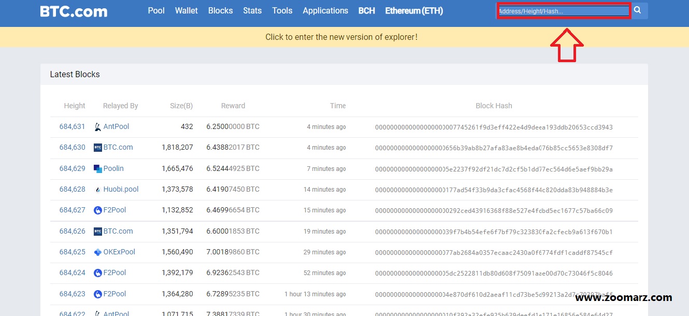Image resolution: width=689 pixels, height=316 pixels.
Task: Click the Relayed By column header
Action: click(120, 106)
